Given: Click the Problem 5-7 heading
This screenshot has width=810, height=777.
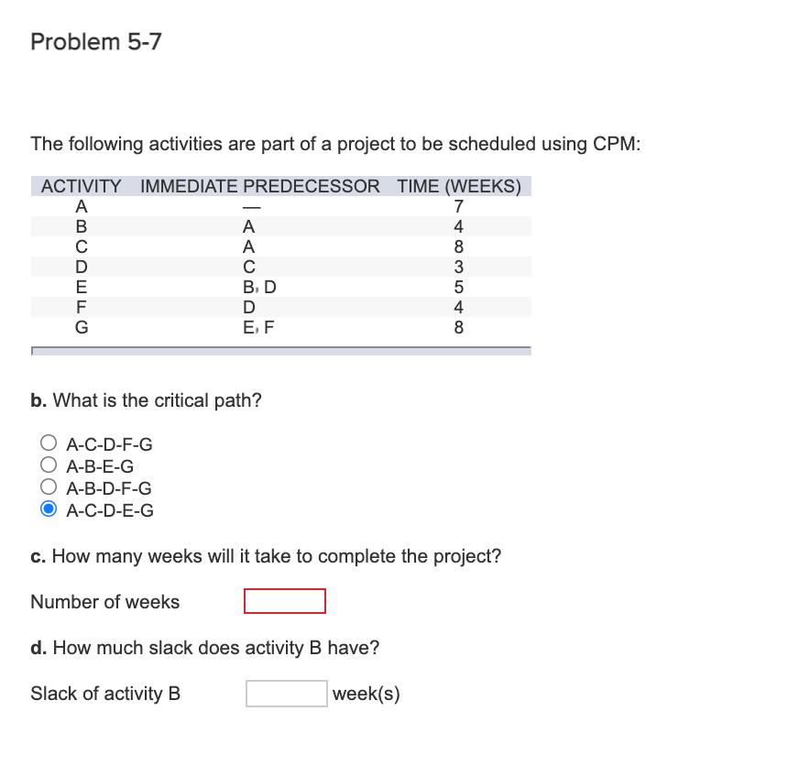Looking at the screenshot, I should 95,41.
